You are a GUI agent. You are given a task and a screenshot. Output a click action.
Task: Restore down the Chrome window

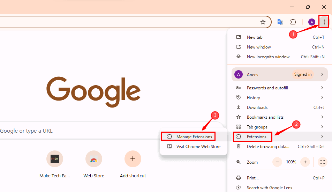click(x=308, y=7)
